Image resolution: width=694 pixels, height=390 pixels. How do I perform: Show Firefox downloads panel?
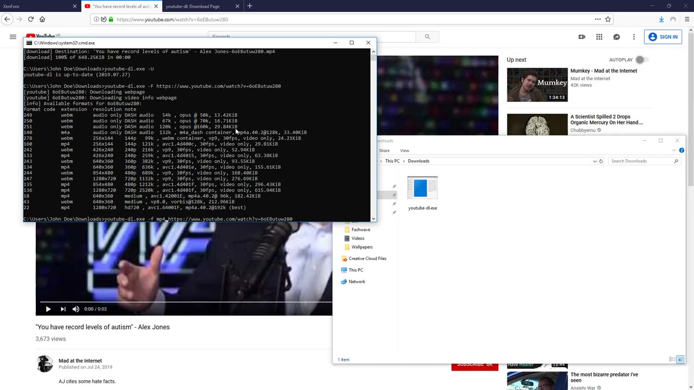click(661, 19)
